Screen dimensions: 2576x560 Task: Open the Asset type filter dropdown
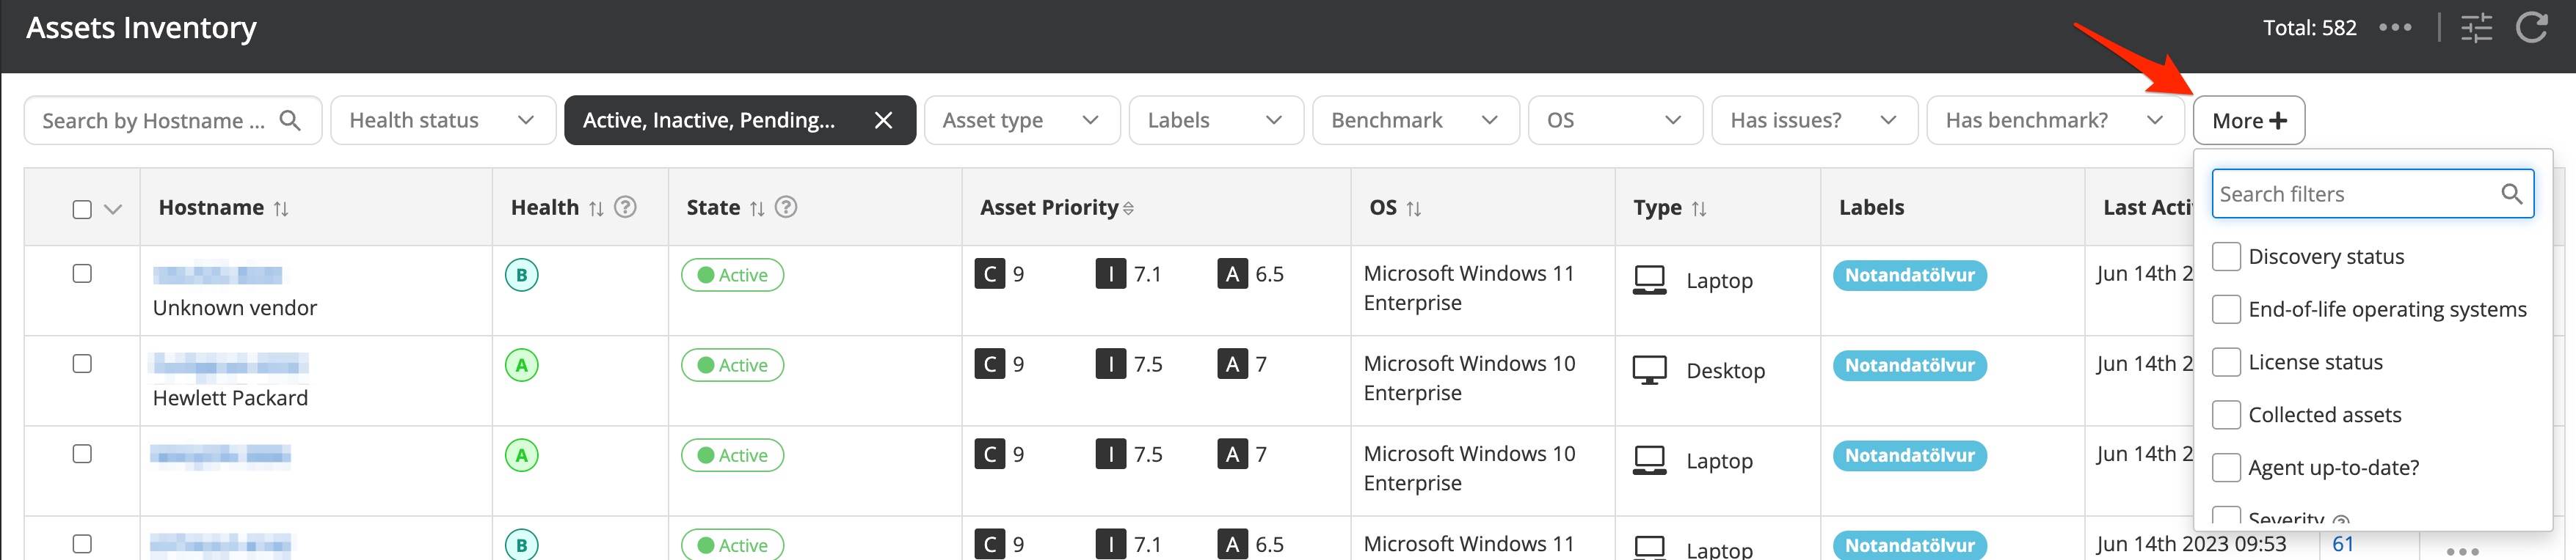pyautogui.click(x=1021, y=121)
